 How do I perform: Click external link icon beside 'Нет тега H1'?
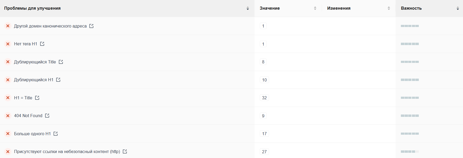(42, 44)
